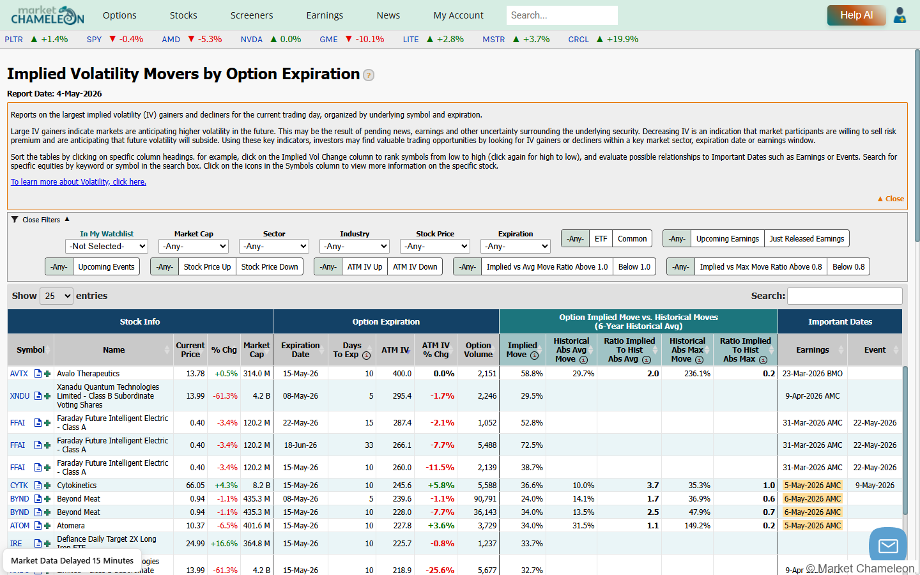The image size is (920, 575).
Task: Open the Show entries count dropdown
Action: coord(56,296)
